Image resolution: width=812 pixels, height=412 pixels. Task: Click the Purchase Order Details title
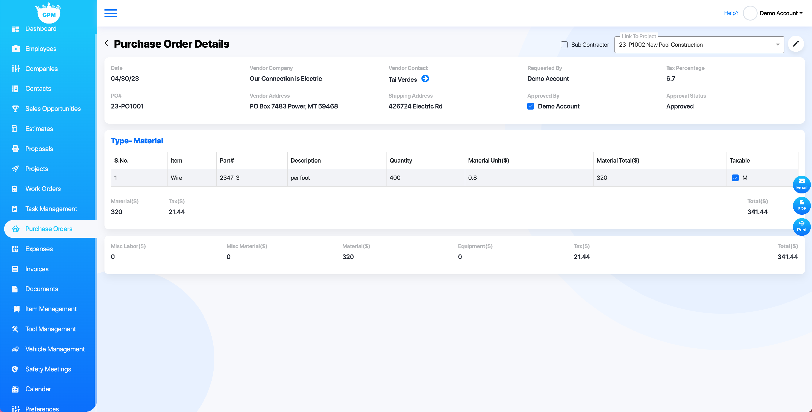click(x=172, y=44)
